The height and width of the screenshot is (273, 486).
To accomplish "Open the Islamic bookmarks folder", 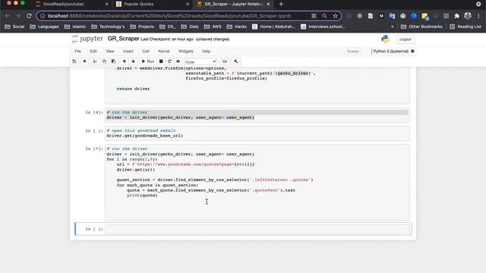I will [x=75, y=27].
